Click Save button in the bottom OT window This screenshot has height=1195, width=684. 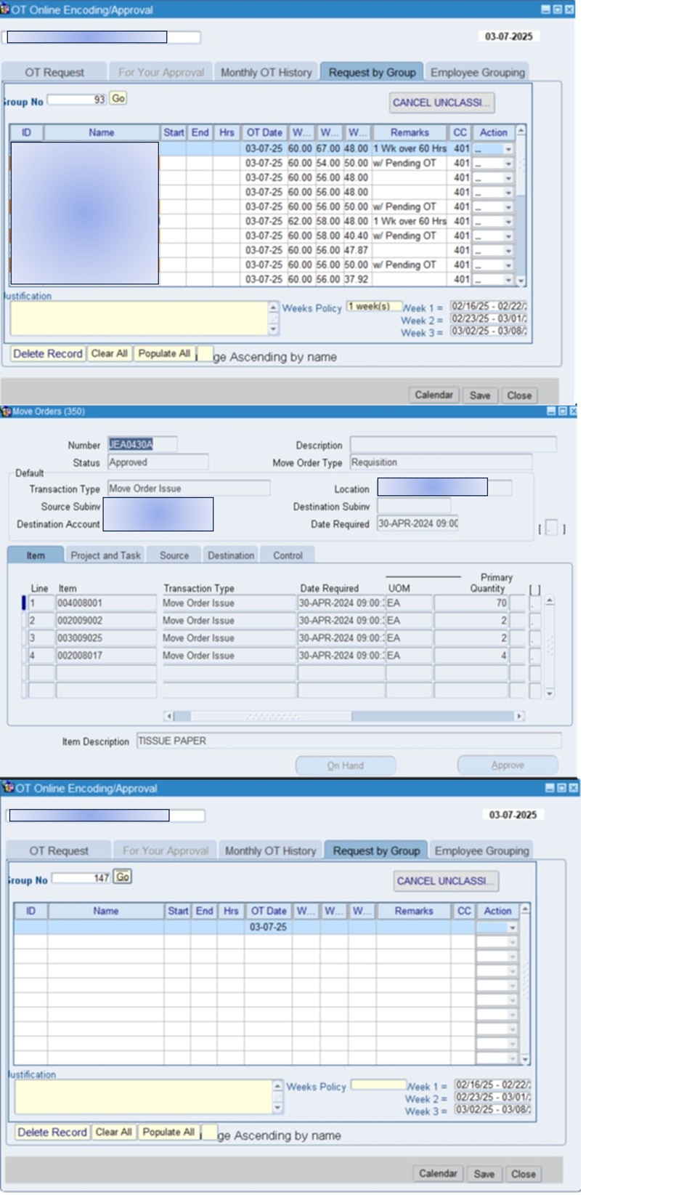tap(484, 1173)
